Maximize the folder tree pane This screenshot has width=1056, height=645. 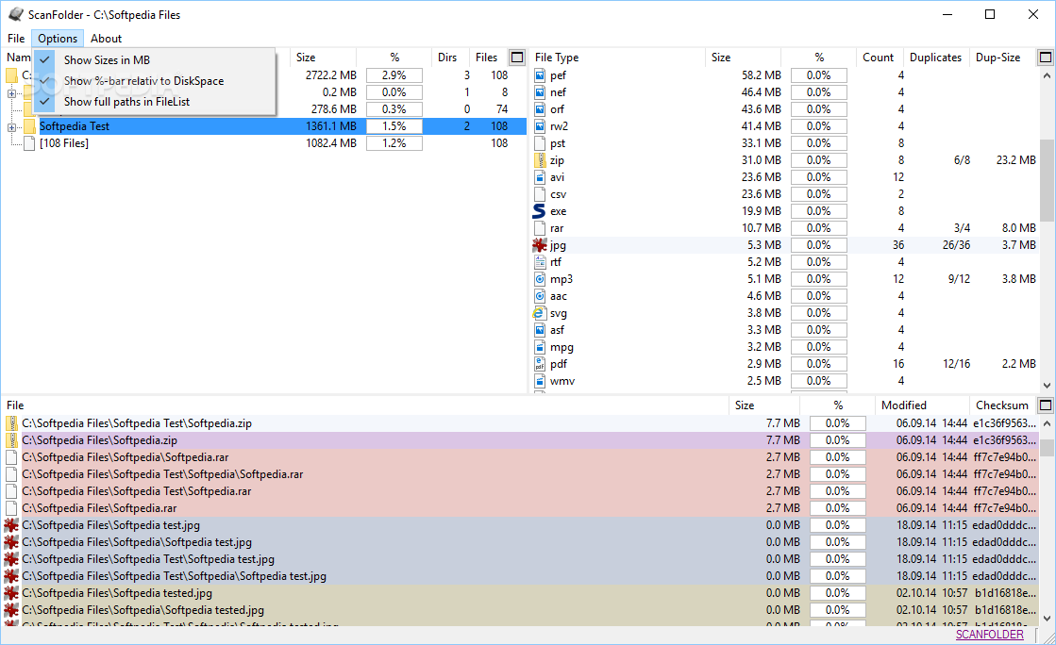[517, 58]
